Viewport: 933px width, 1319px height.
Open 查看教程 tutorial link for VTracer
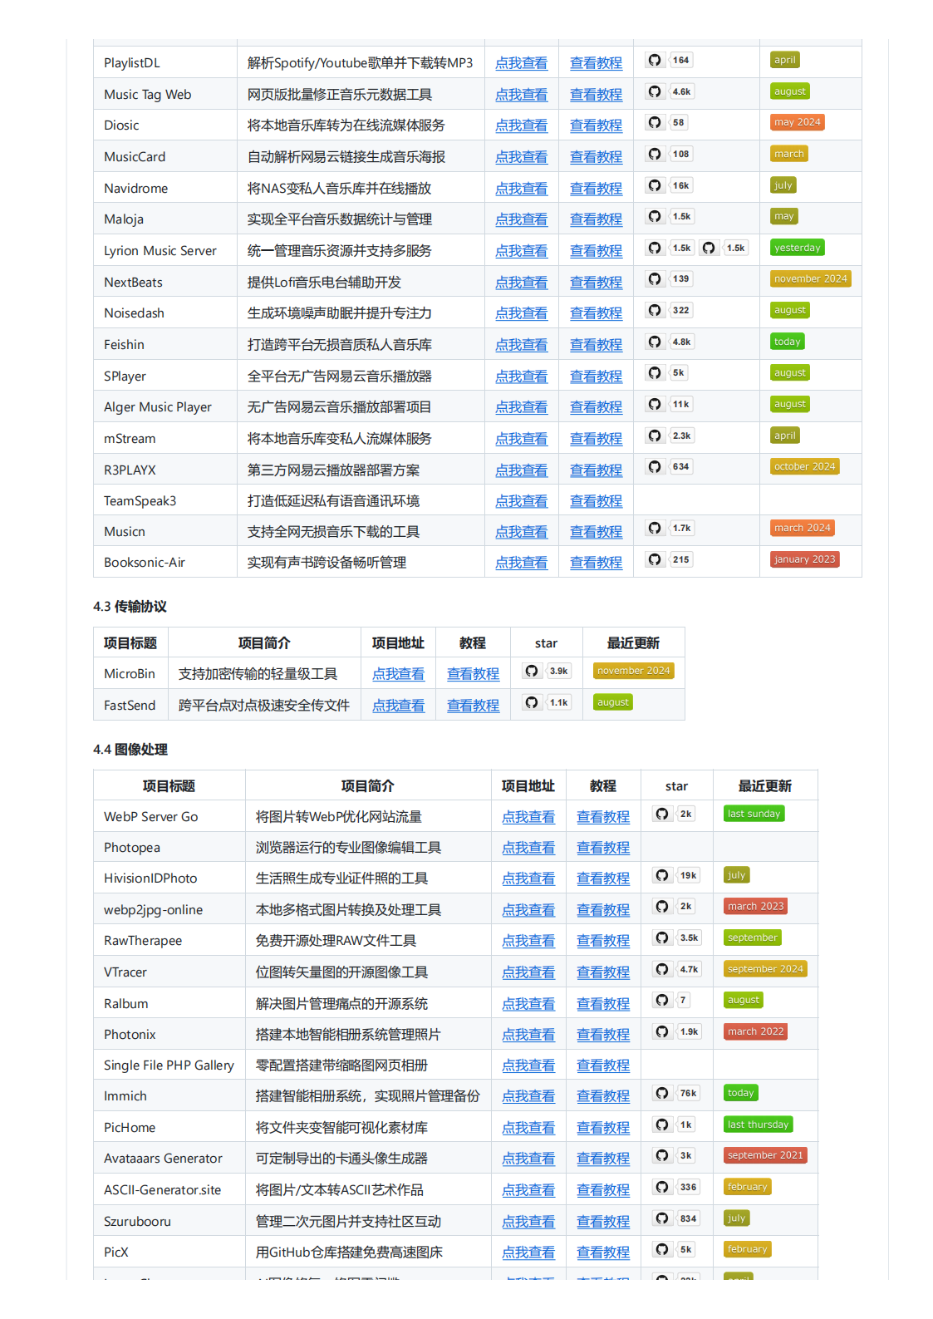point(602,972)
